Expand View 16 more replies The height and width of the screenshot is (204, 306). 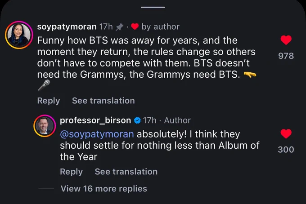104,189
